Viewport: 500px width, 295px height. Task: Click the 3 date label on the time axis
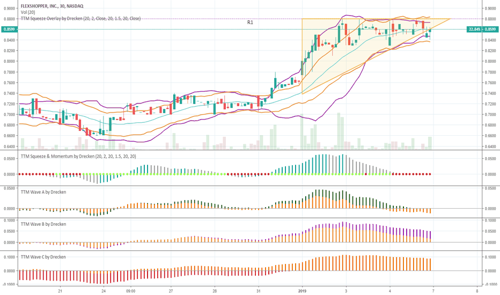click(346, 291)
